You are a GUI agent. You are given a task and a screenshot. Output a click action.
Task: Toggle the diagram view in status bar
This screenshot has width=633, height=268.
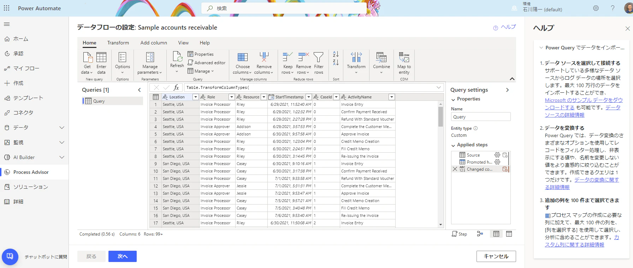pos(480,234)
